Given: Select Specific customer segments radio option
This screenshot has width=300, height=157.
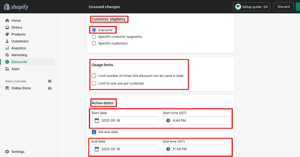Looking at the screenshot, I should 94,37.
